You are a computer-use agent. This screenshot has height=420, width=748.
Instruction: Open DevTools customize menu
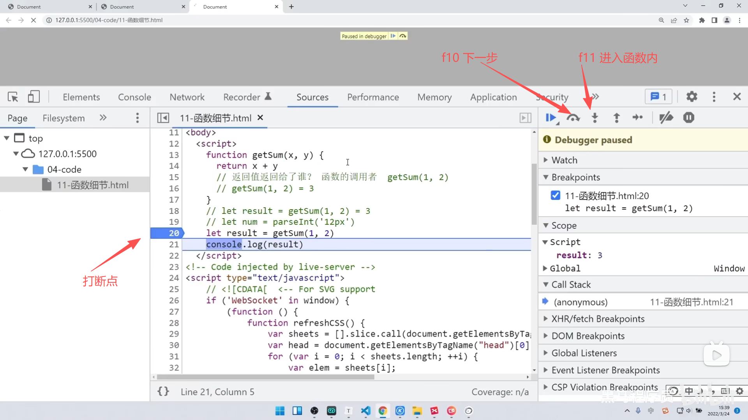click(714, 96)
